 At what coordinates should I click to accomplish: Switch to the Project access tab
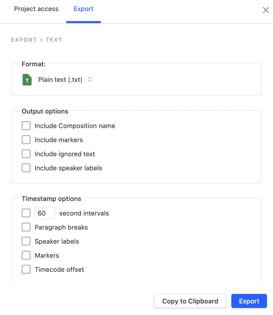tap(36, 9)
